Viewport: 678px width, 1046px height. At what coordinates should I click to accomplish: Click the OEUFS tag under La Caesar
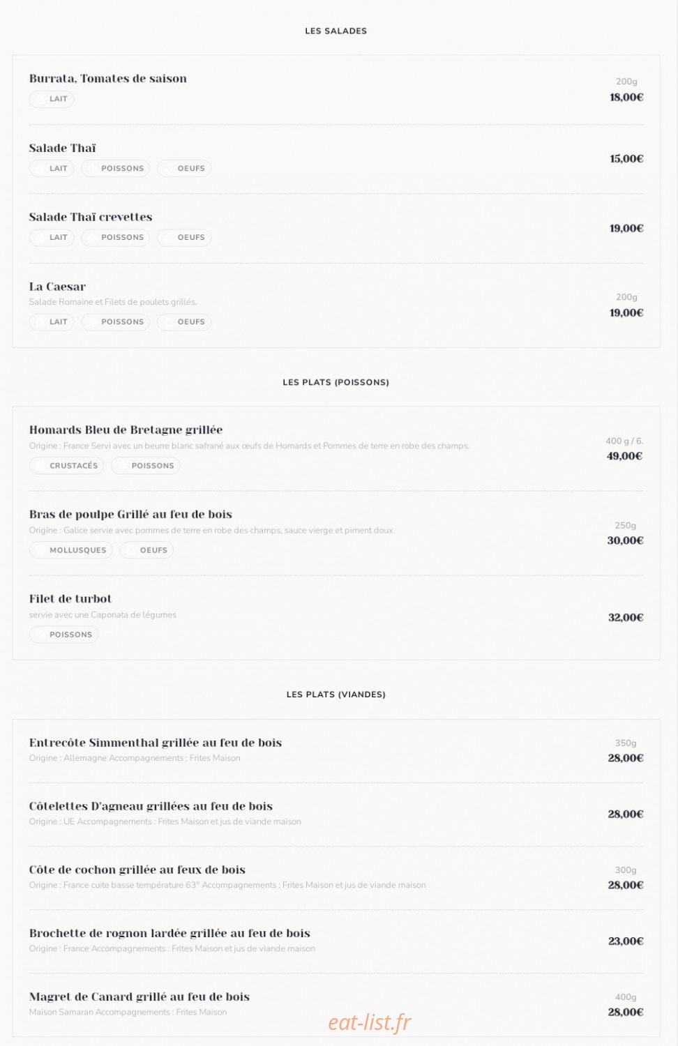(184, 322)
